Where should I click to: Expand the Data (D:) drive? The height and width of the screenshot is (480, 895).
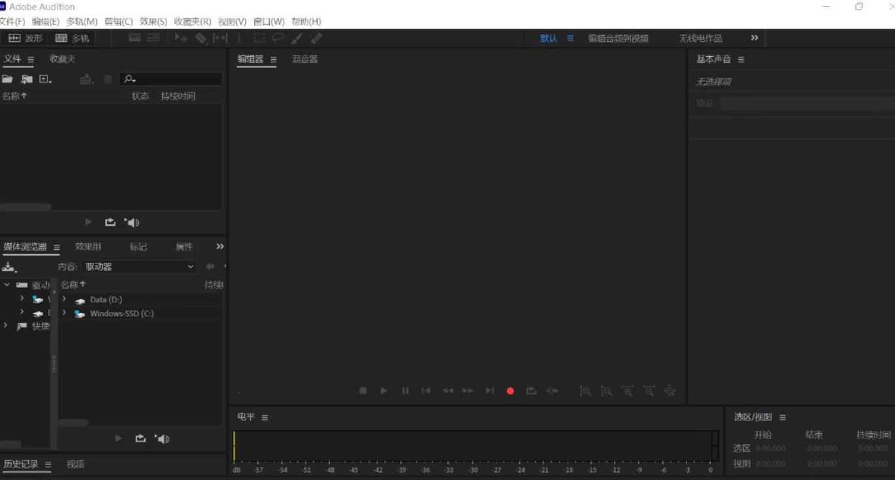[x=64, y=299]
